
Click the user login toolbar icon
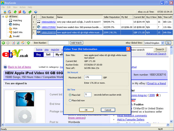[x=5, y=12]
